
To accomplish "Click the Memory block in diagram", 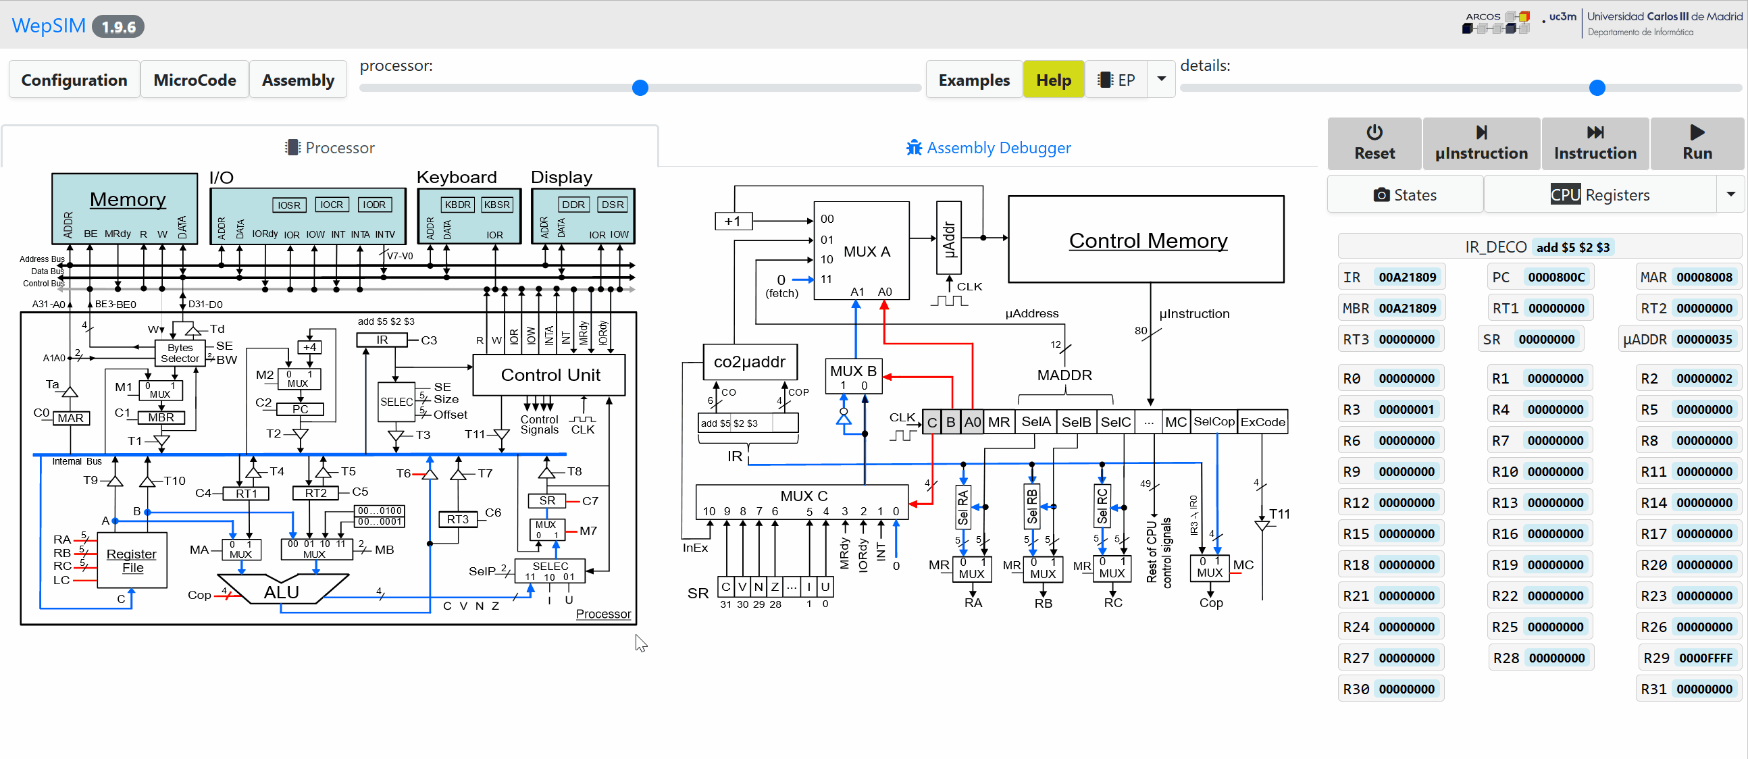I will click(x=125, y=208).
